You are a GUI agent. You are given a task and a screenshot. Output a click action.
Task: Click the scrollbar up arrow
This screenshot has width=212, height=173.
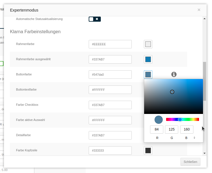pyautogui.click(x=204, y=19)
